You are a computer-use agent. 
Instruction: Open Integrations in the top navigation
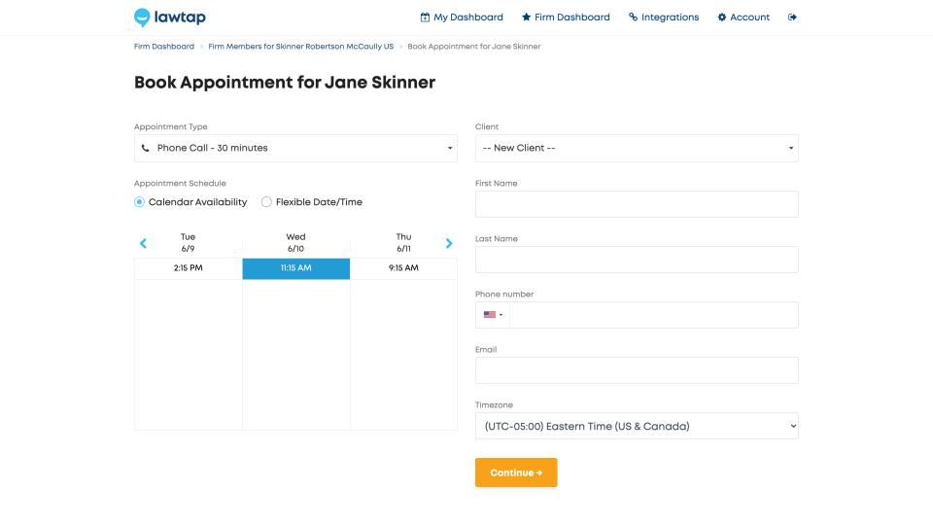click(670, 17)
